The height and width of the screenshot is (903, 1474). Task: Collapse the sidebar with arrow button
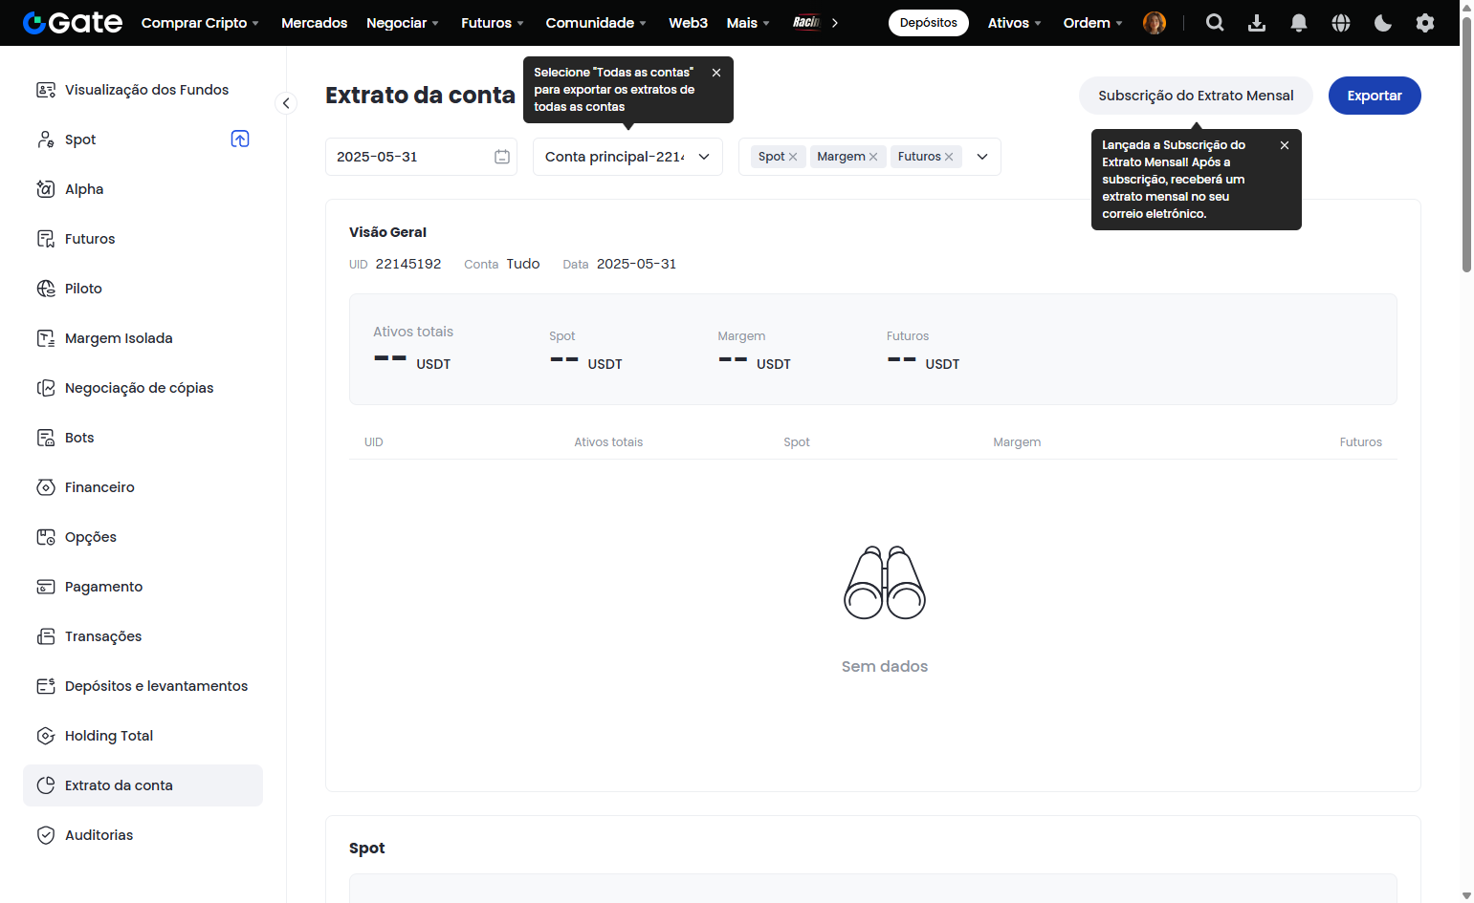(x=286, y=103)
